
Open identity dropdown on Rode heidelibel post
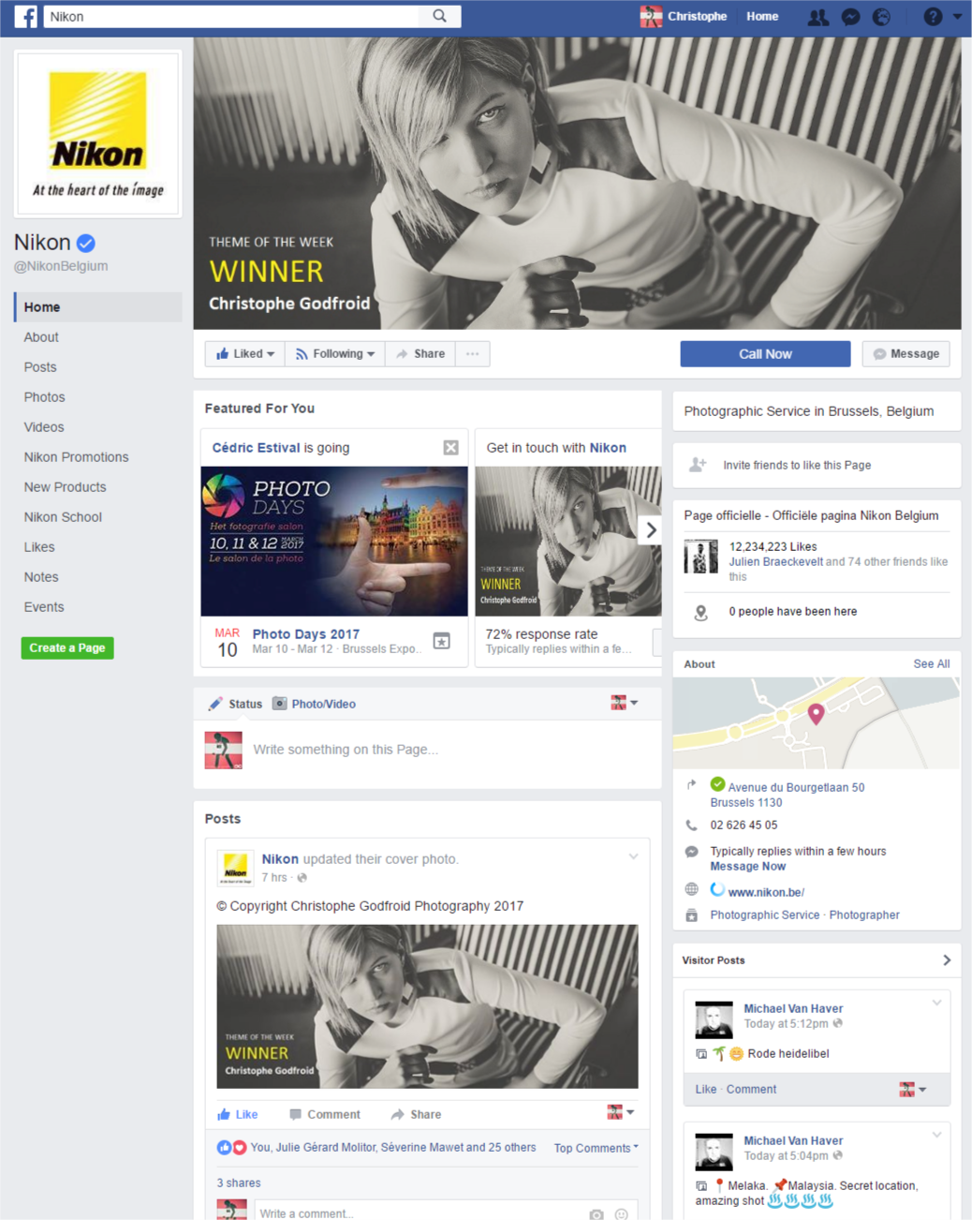913,1090
